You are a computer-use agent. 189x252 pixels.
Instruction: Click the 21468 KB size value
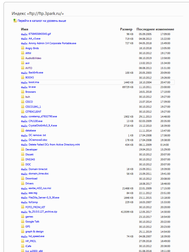128,189
